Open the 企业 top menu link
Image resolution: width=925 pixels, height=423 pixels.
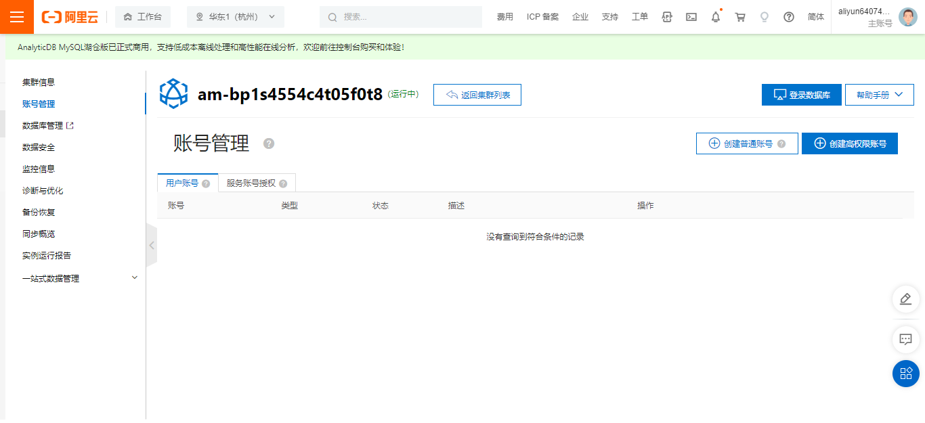click(x=580, y=17)
